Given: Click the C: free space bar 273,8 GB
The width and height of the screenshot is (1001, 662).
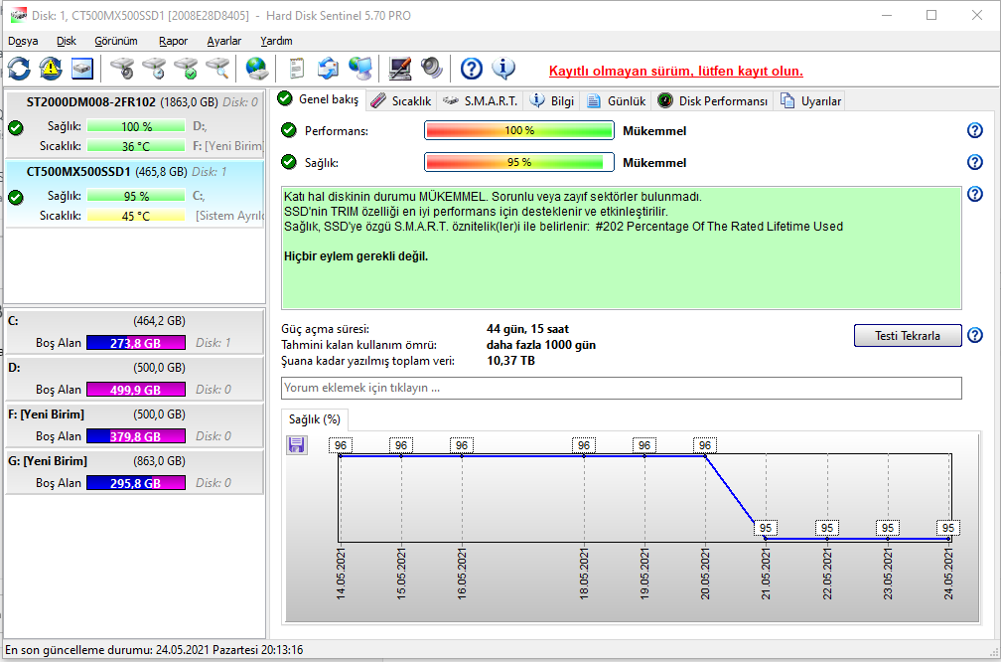Looking at the screenshot, I should click(x=136, y=343).
